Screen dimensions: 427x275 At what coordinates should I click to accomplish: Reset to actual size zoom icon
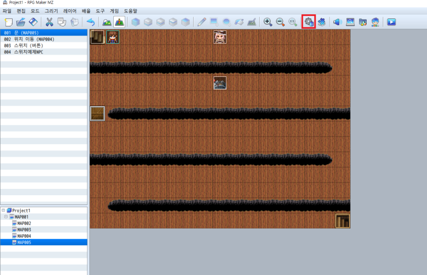293,22
